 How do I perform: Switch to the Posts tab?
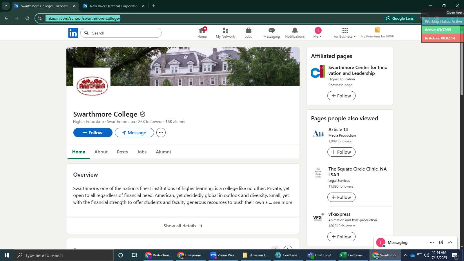coord(122,152)
